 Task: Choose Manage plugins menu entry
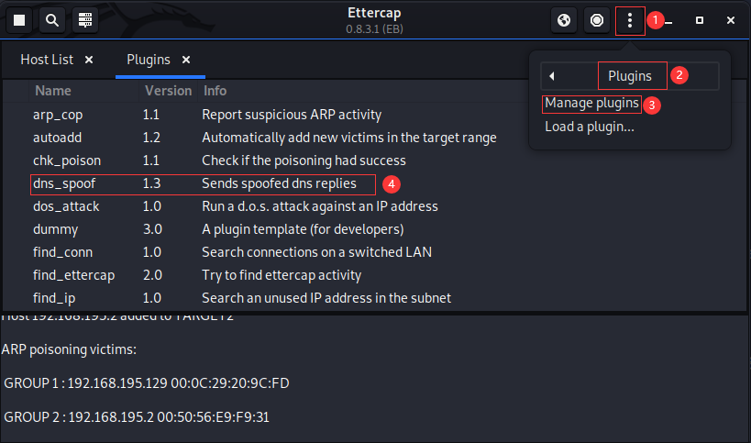(x=591, y=103)
